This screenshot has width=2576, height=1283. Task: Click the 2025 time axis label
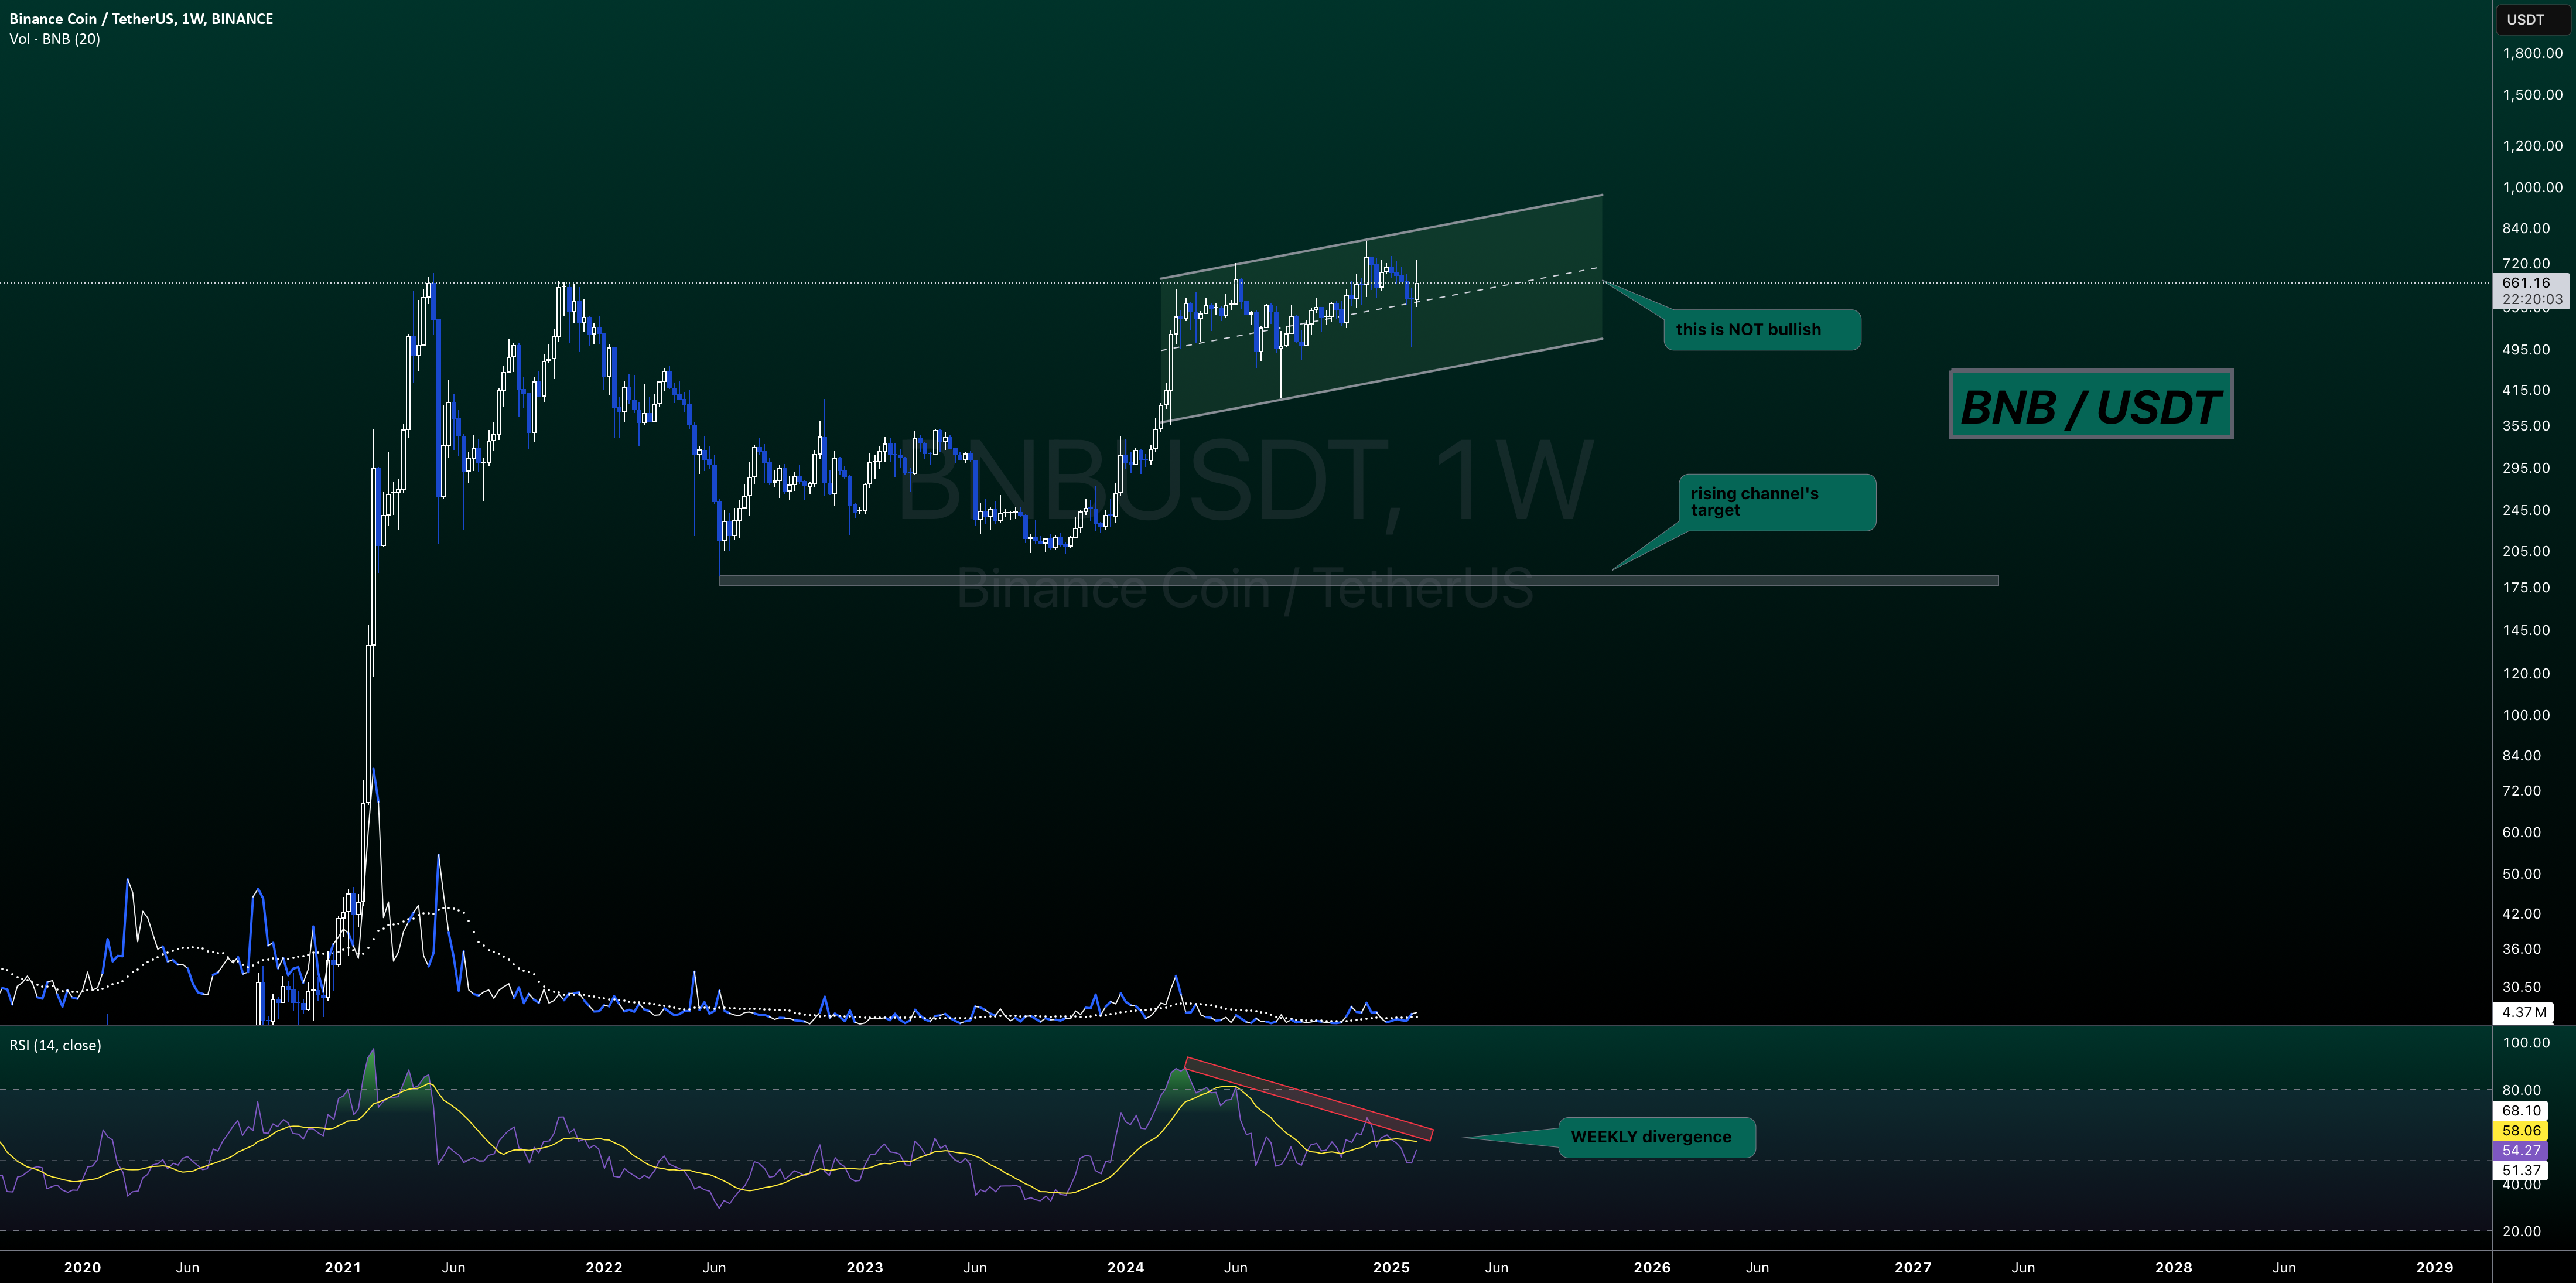pyautogui.click(x=1392, y=1267)
